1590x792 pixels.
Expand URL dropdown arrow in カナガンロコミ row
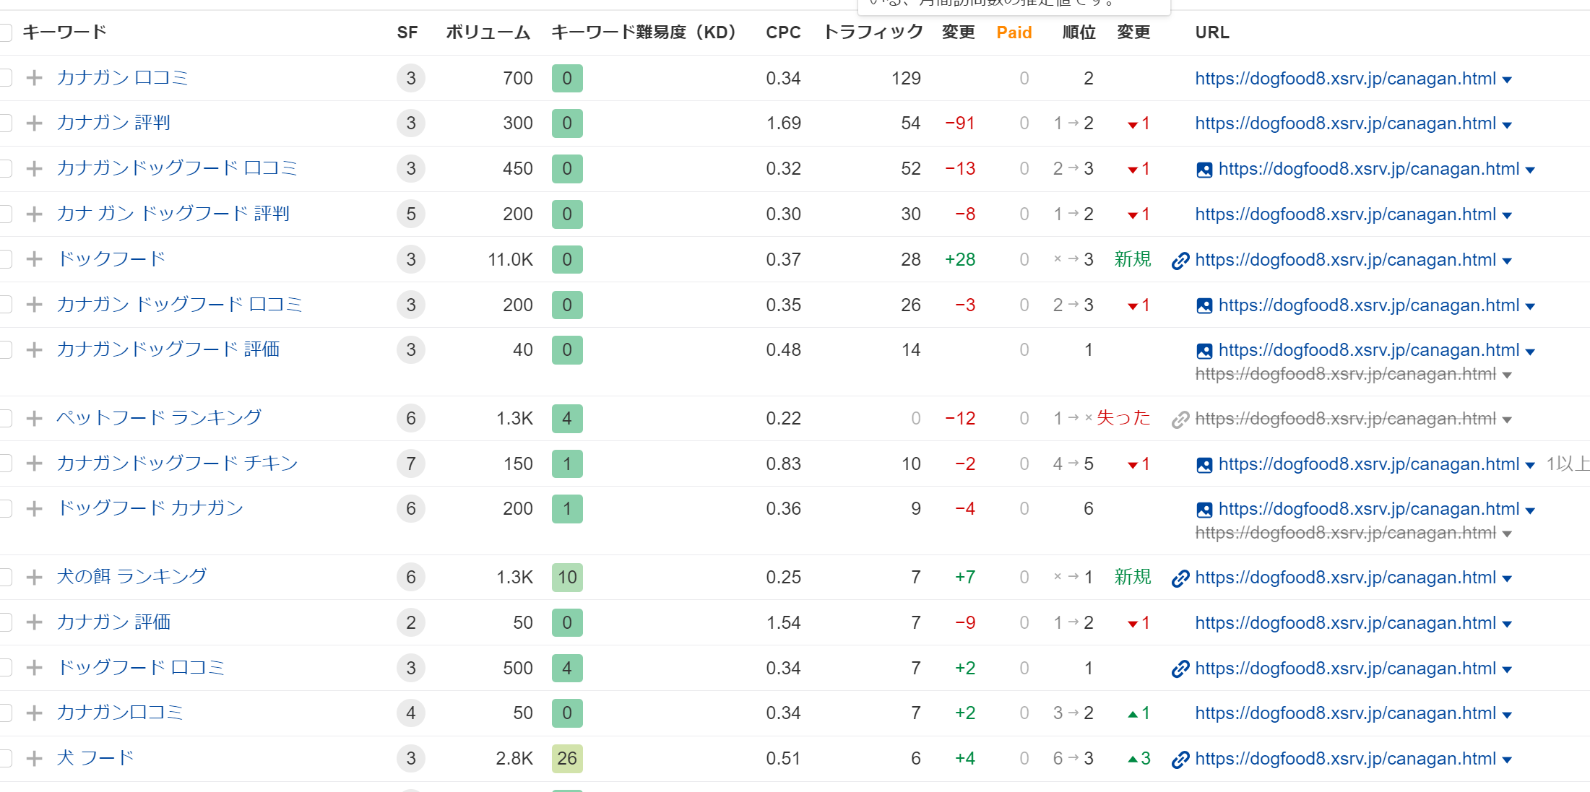[1507, 715]
